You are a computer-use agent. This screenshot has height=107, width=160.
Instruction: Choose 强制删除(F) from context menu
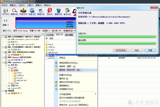[76, 86]
